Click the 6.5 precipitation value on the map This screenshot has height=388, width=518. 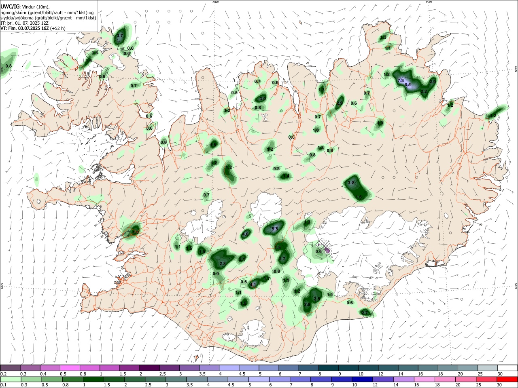pyautogui.click(x=408, y=85)
